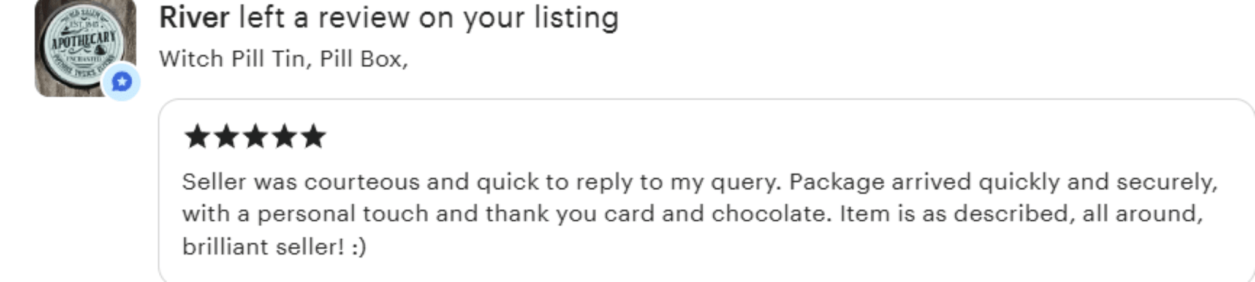Click 'Package arrived quickly and securely' sentence
Screen dimensions: 1255x282
point(1003,182)
